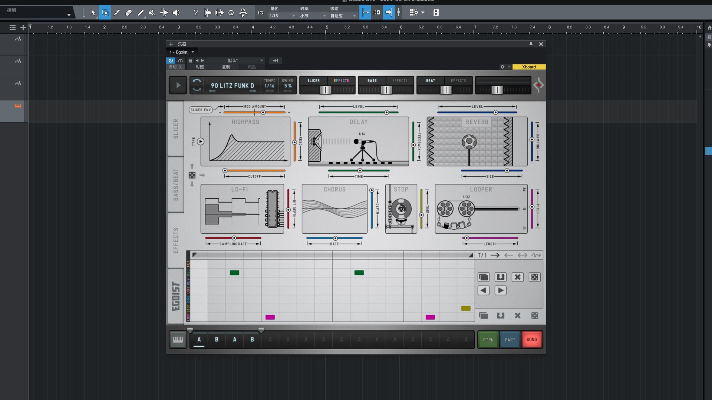The width and height of the screenshot is (712, 400).
Task: Toggle the autoscroll blue arrow button
Action: [x=388, y=13]
